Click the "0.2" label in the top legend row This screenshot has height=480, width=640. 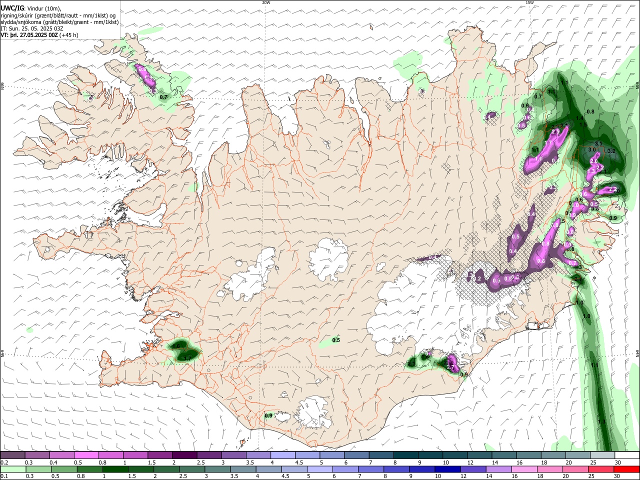[x=4, y=462]
